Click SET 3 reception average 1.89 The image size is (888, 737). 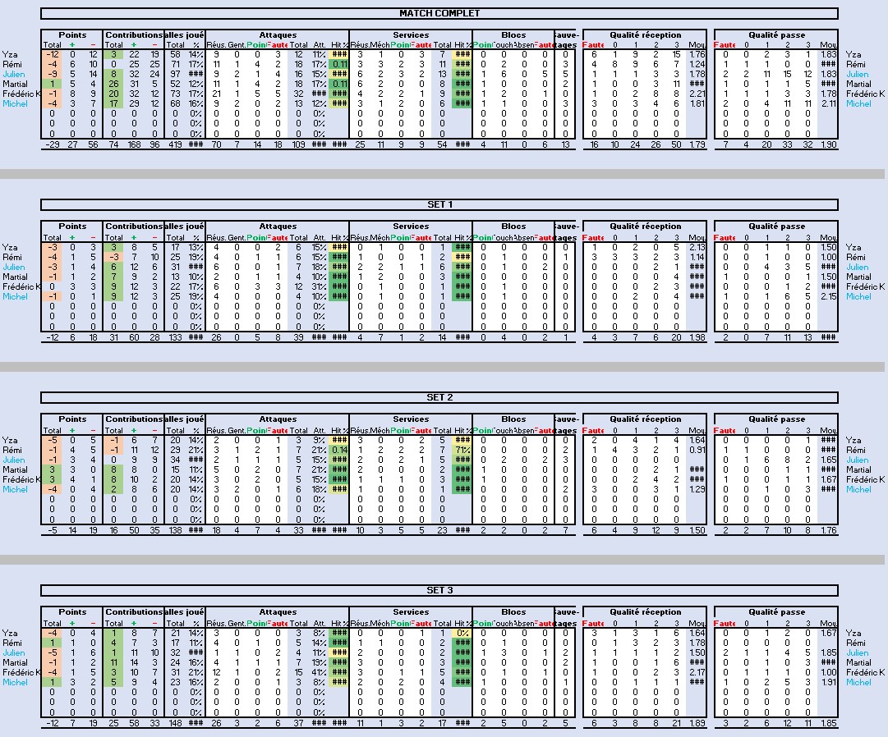point(697,723)
